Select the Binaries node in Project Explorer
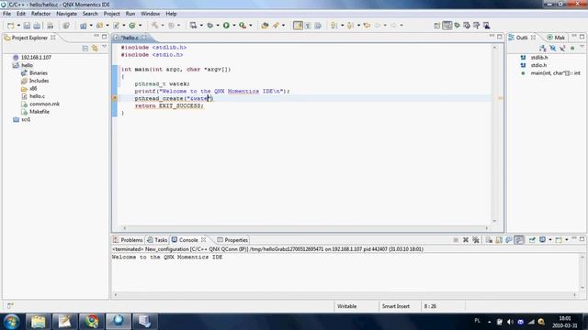588x330 pixels. (39, 73)
